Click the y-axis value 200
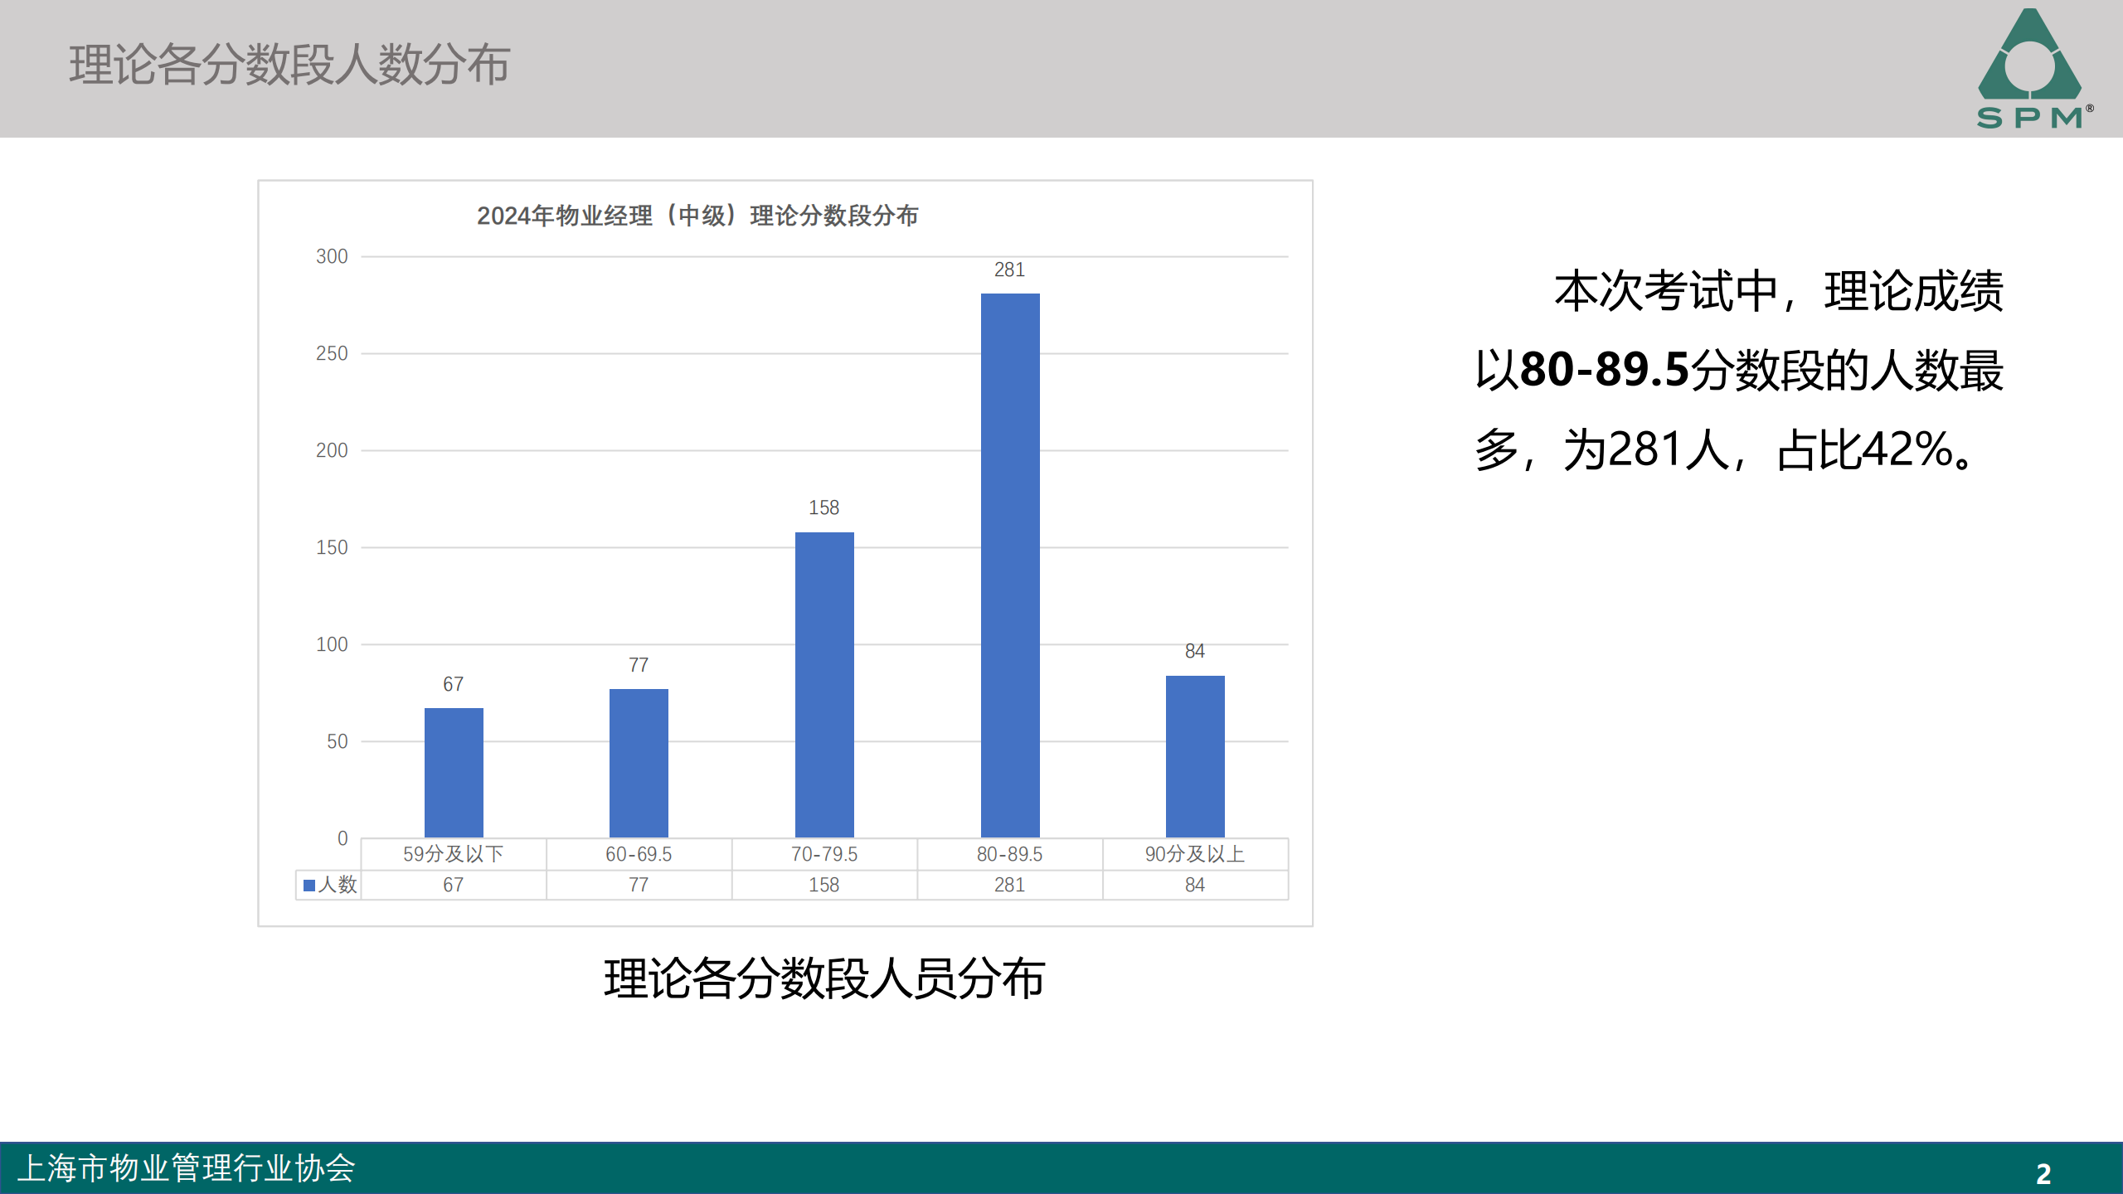This screenshot has height=1194, width=2123. point(332,450)
